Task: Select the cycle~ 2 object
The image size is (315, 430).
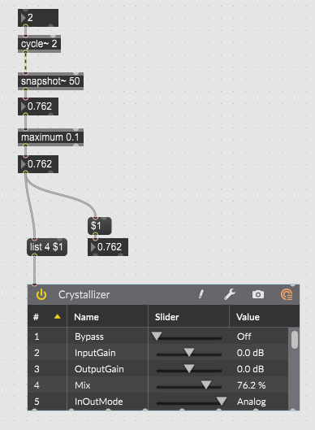Action: click(39, 44)
